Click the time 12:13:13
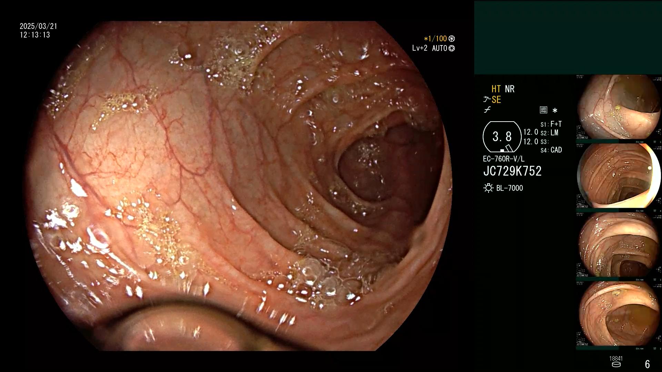This screenshot has height=372, width=662. pyautogui.click(x=35, y=35)
